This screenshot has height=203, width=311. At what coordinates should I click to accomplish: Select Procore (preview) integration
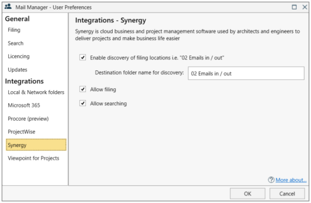click(28, 119)
